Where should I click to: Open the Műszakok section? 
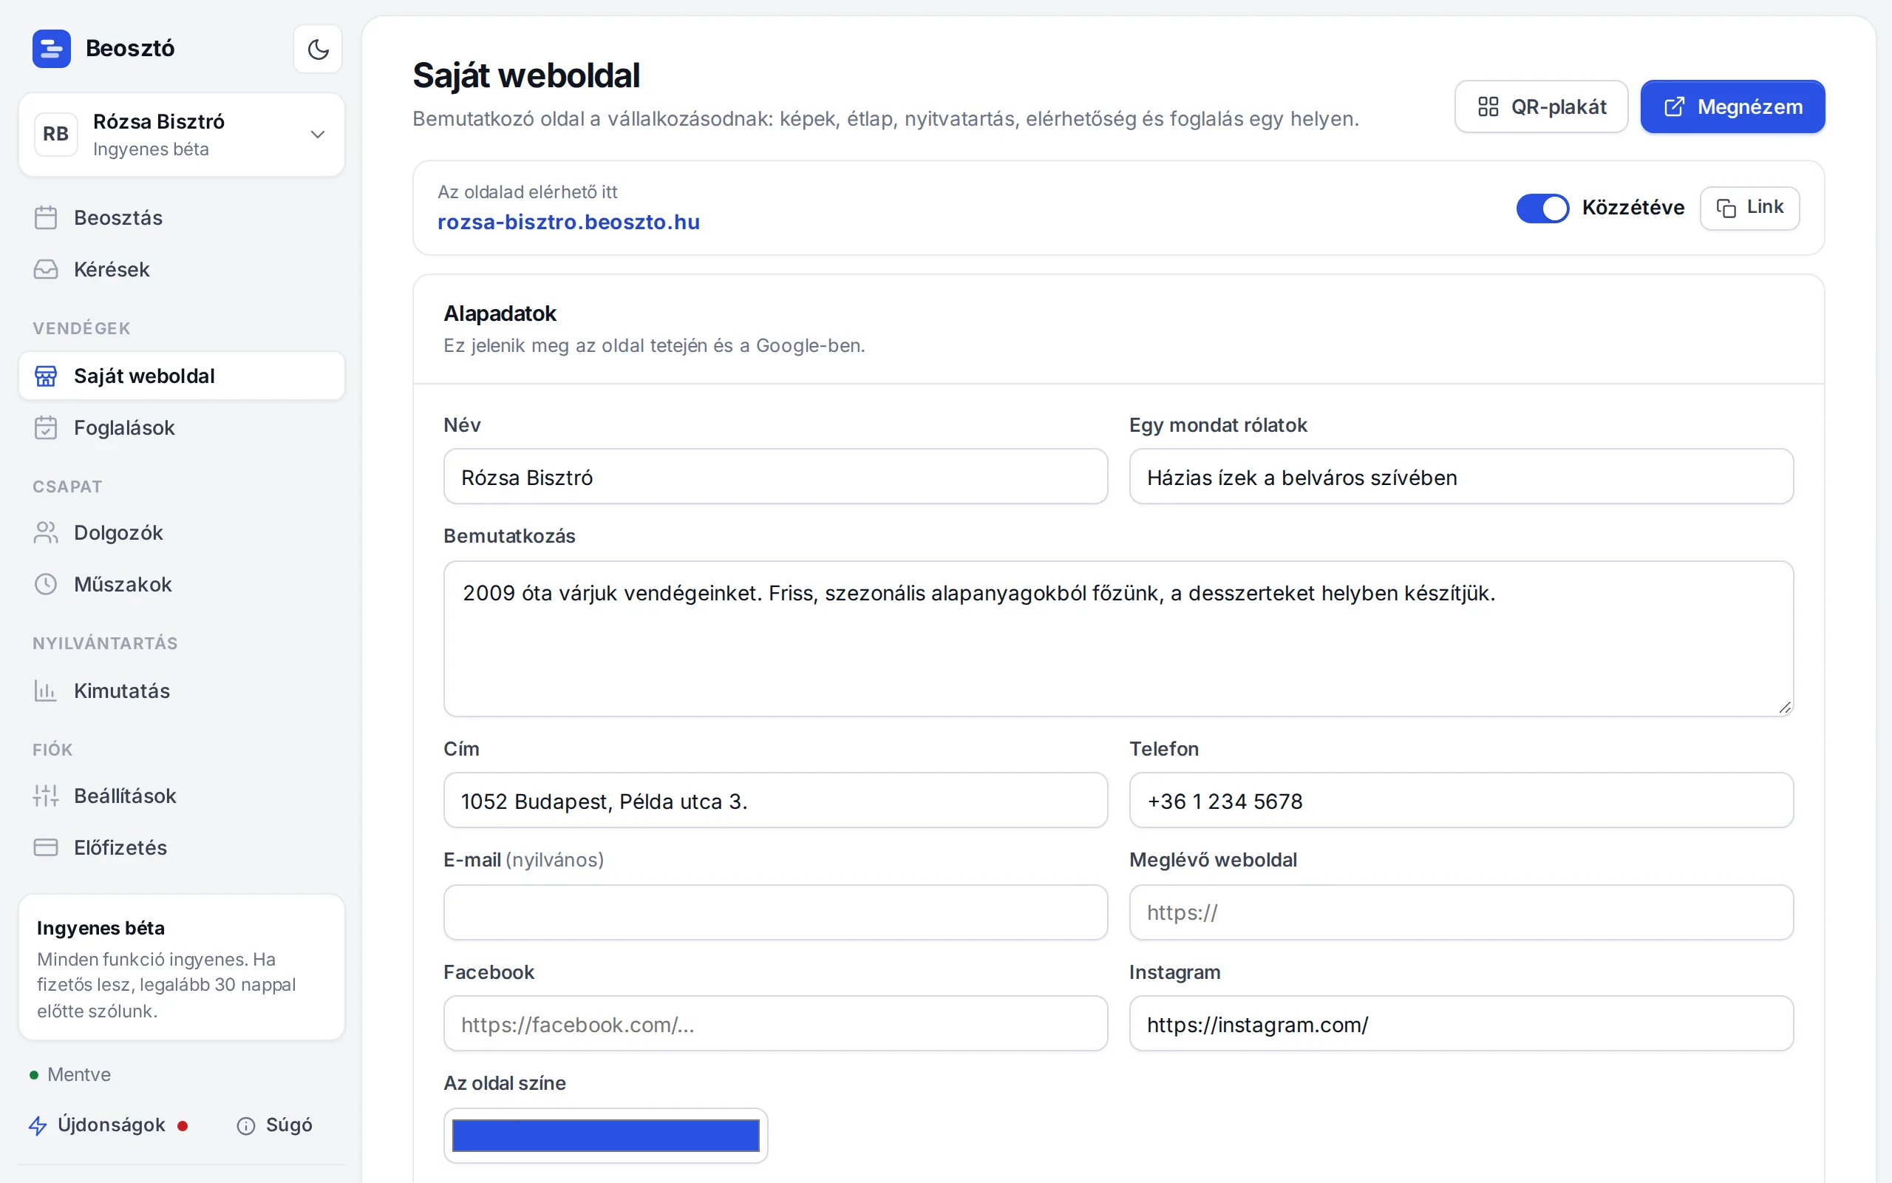(181, 584)
